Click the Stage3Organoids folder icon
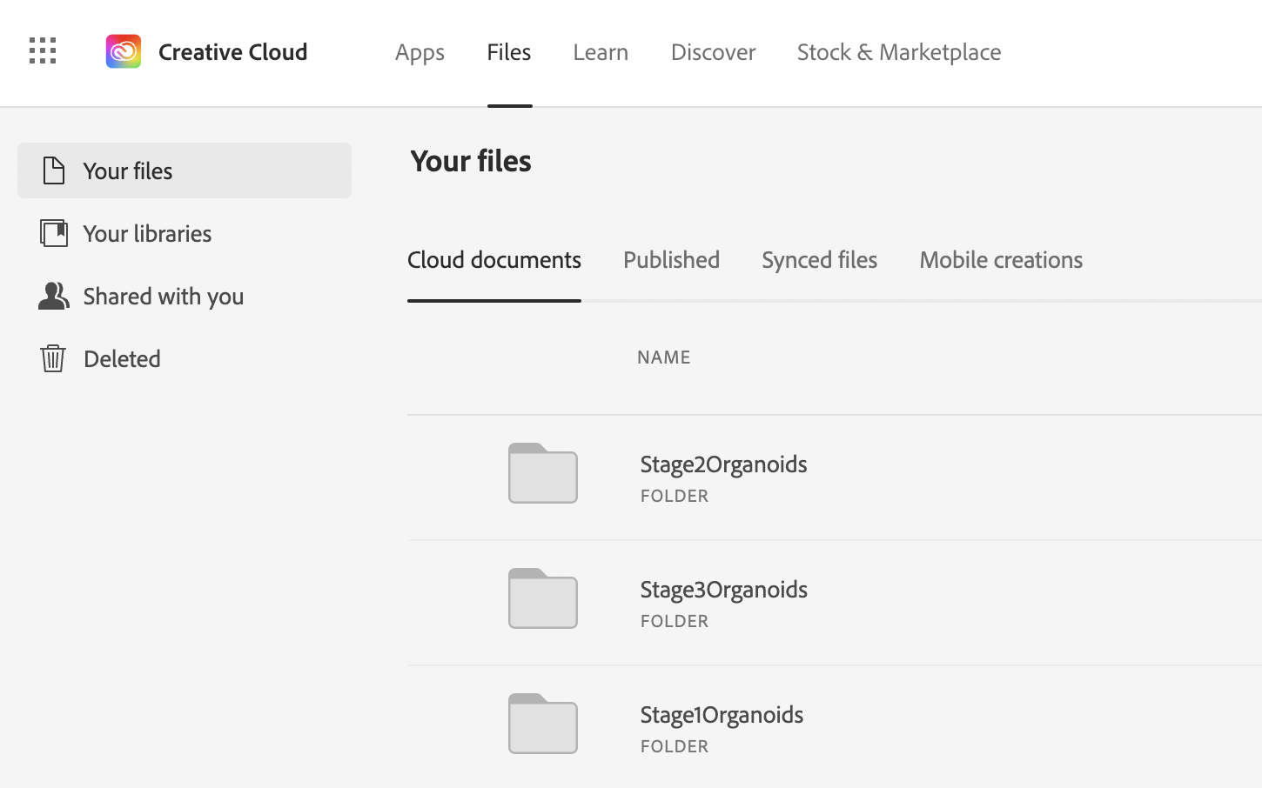 point(542,598)
